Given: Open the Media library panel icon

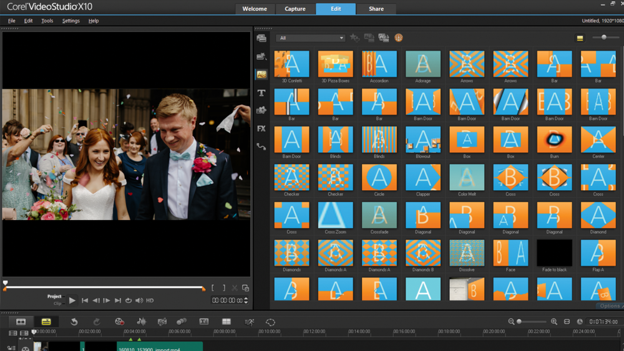Looking at the screenshot, I should [x=261, y=38].
